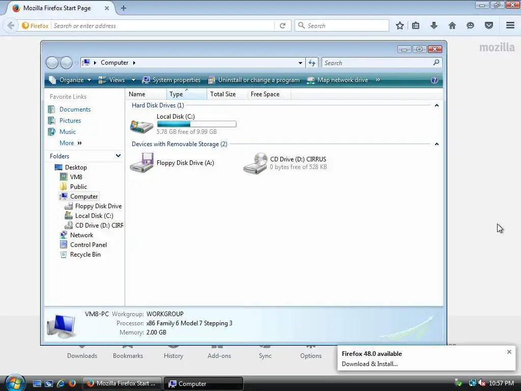
Task: Click Map network drive button
Action: point(338,80)
